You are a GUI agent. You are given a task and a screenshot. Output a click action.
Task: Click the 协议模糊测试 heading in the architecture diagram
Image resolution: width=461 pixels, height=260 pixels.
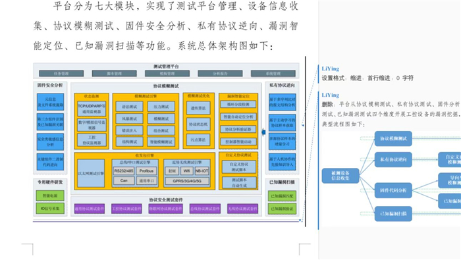[x=166, y=86]
